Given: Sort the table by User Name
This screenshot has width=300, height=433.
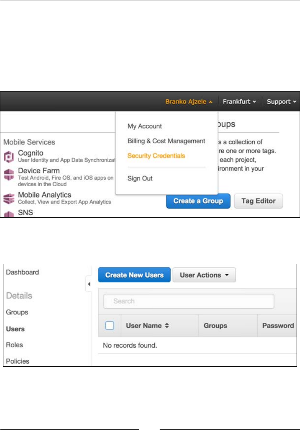Looking at the screenshot, I should (167, 326).
